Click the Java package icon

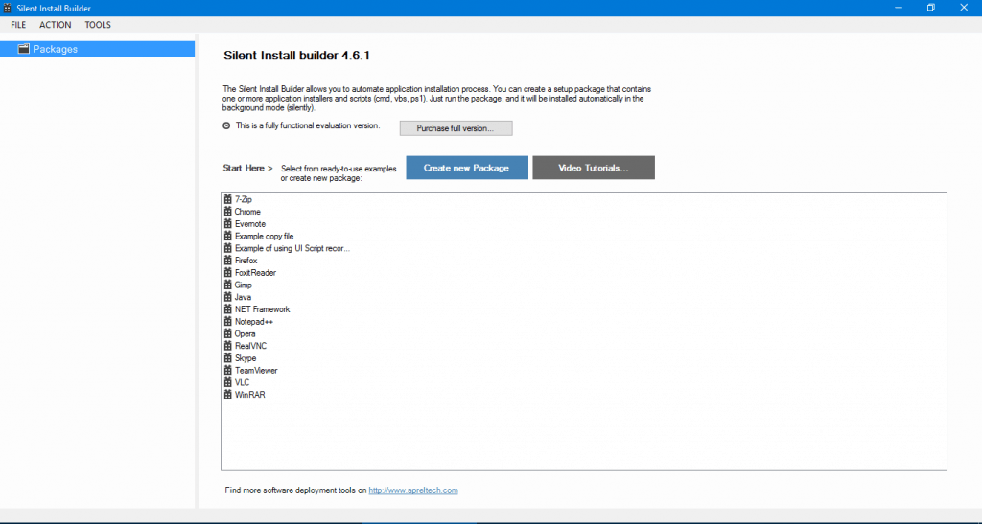(x=228, y=297)
